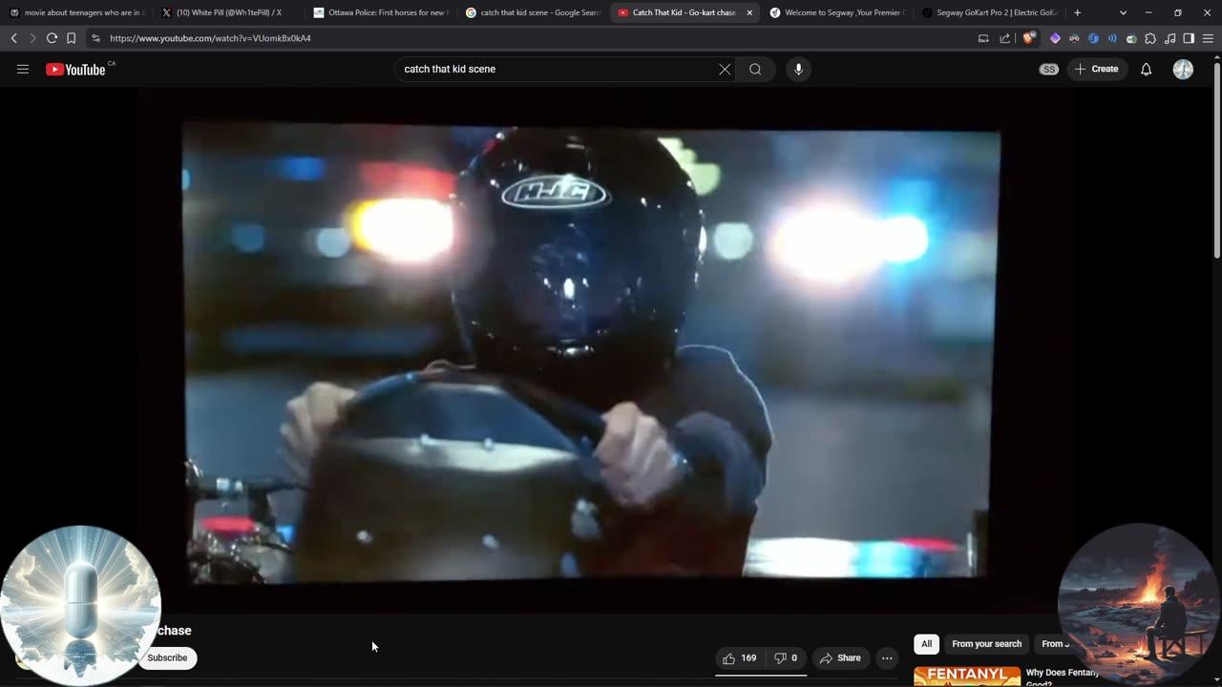Bookmark this page from the address bar

click(x=71, y=38)
